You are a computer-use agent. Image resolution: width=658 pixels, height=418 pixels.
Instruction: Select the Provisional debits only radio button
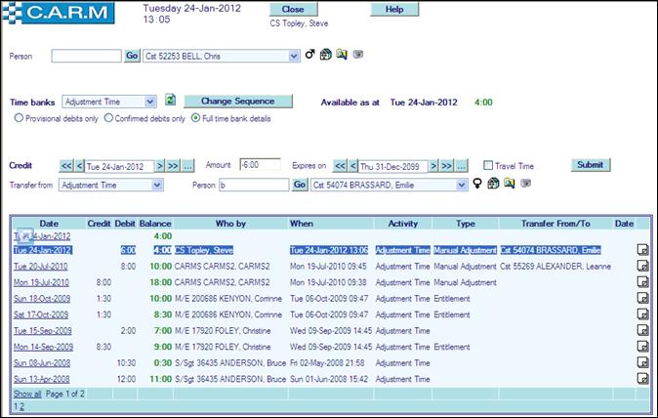18,118
